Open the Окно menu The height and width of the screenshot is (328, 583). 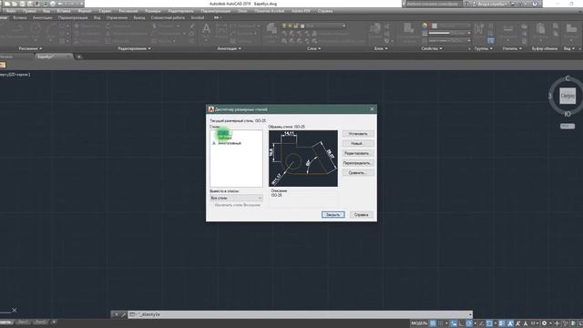242,11
